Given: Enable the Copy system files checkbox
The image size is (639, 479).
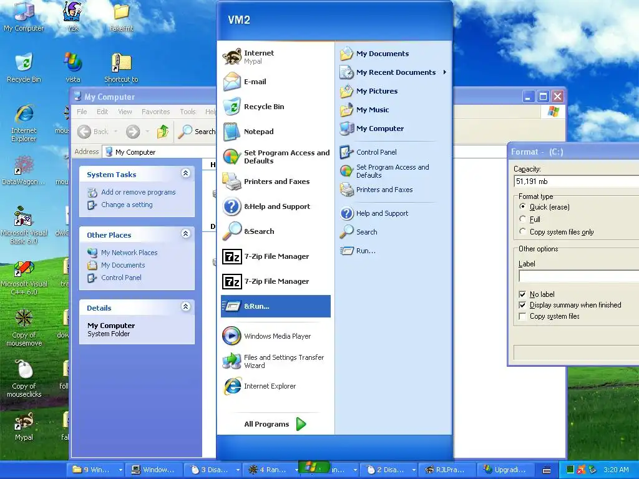Looking at the screenshot, I should 522,316.
